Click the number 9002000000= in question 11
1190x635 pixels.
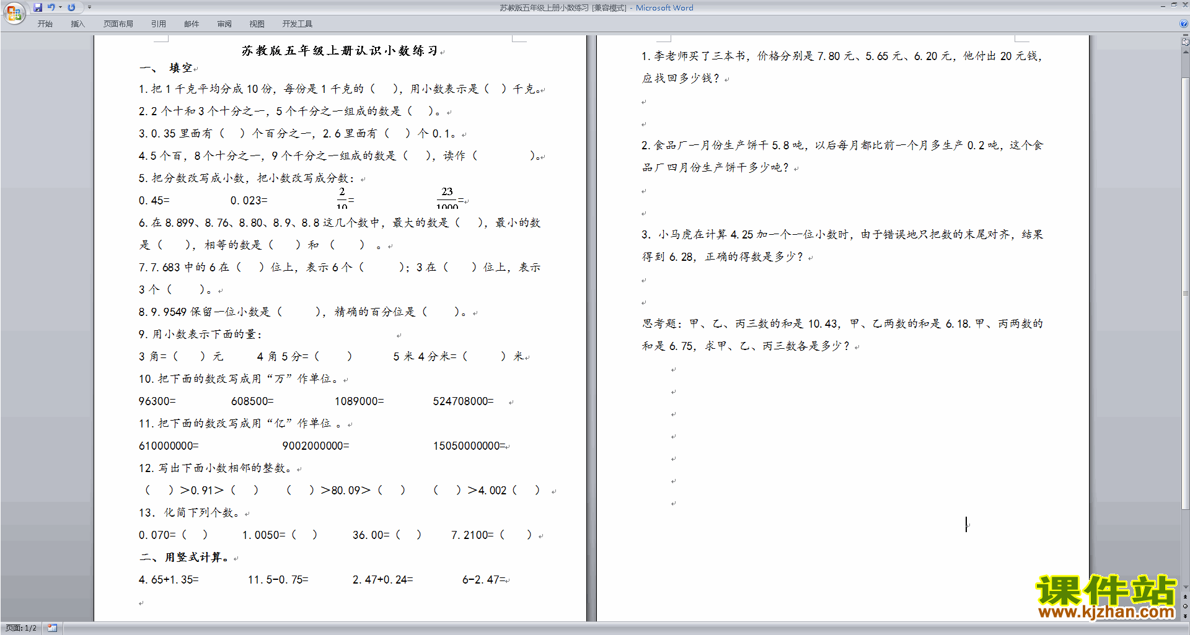[x=315, y=446]
